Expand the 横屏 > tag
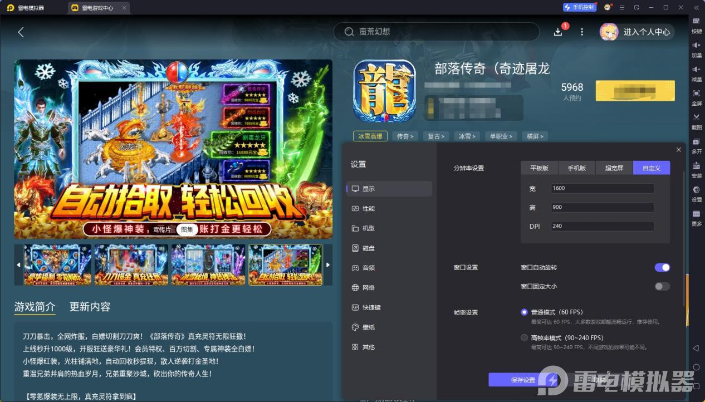Screen dimensions: 705x402 (x=535, y=136)
